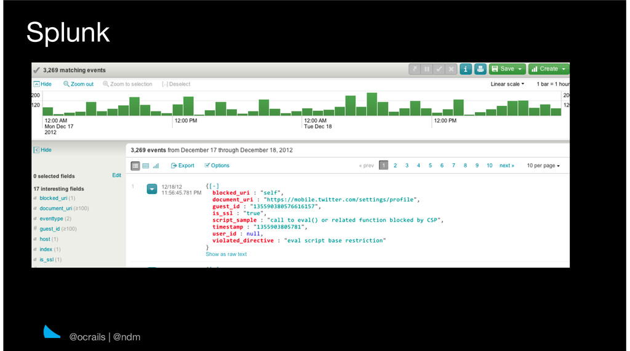Click the Zoom out magnifier in timeline
Viewport: 630px width, 351px height.
click(x=78, y=84)
